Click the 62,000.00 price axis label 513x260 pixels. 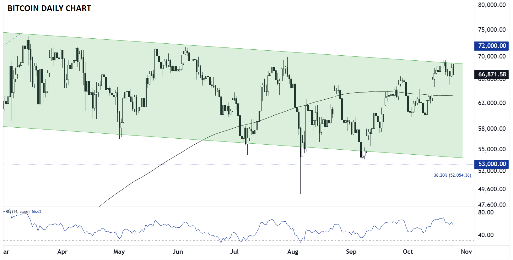tap(492, 103)
